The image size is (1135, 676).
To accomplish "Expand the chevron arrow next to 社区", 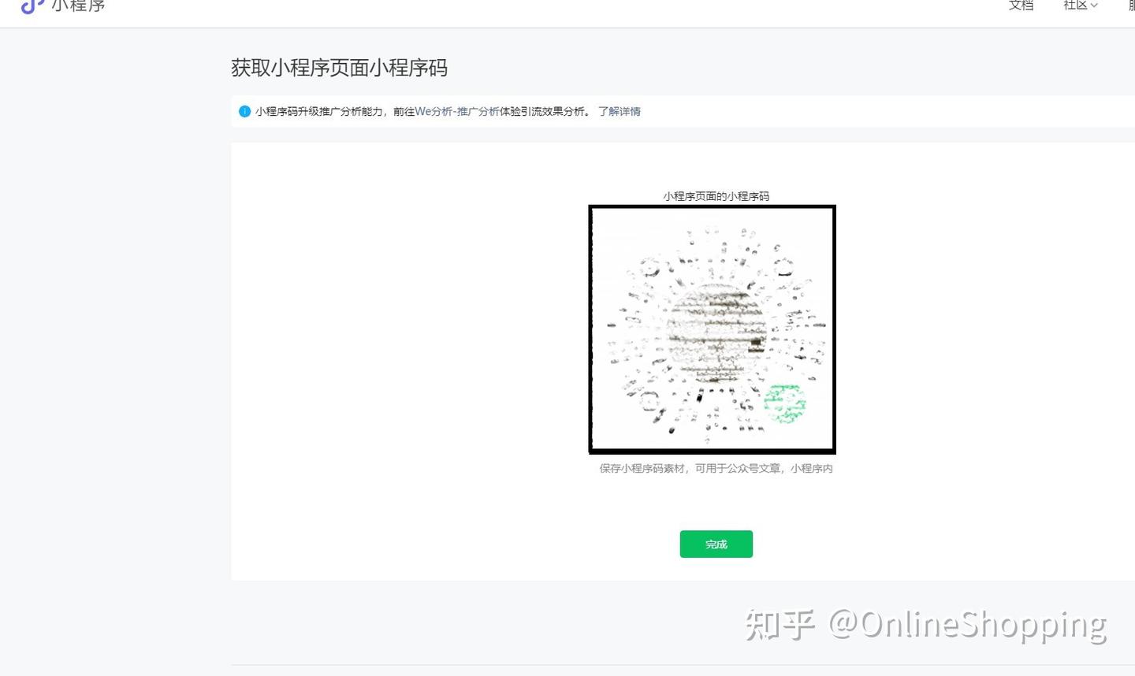I will [x=1094, y=6].
